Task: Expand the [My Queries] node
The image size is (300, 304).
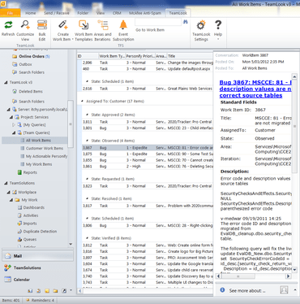Action: tap(14, 125)
